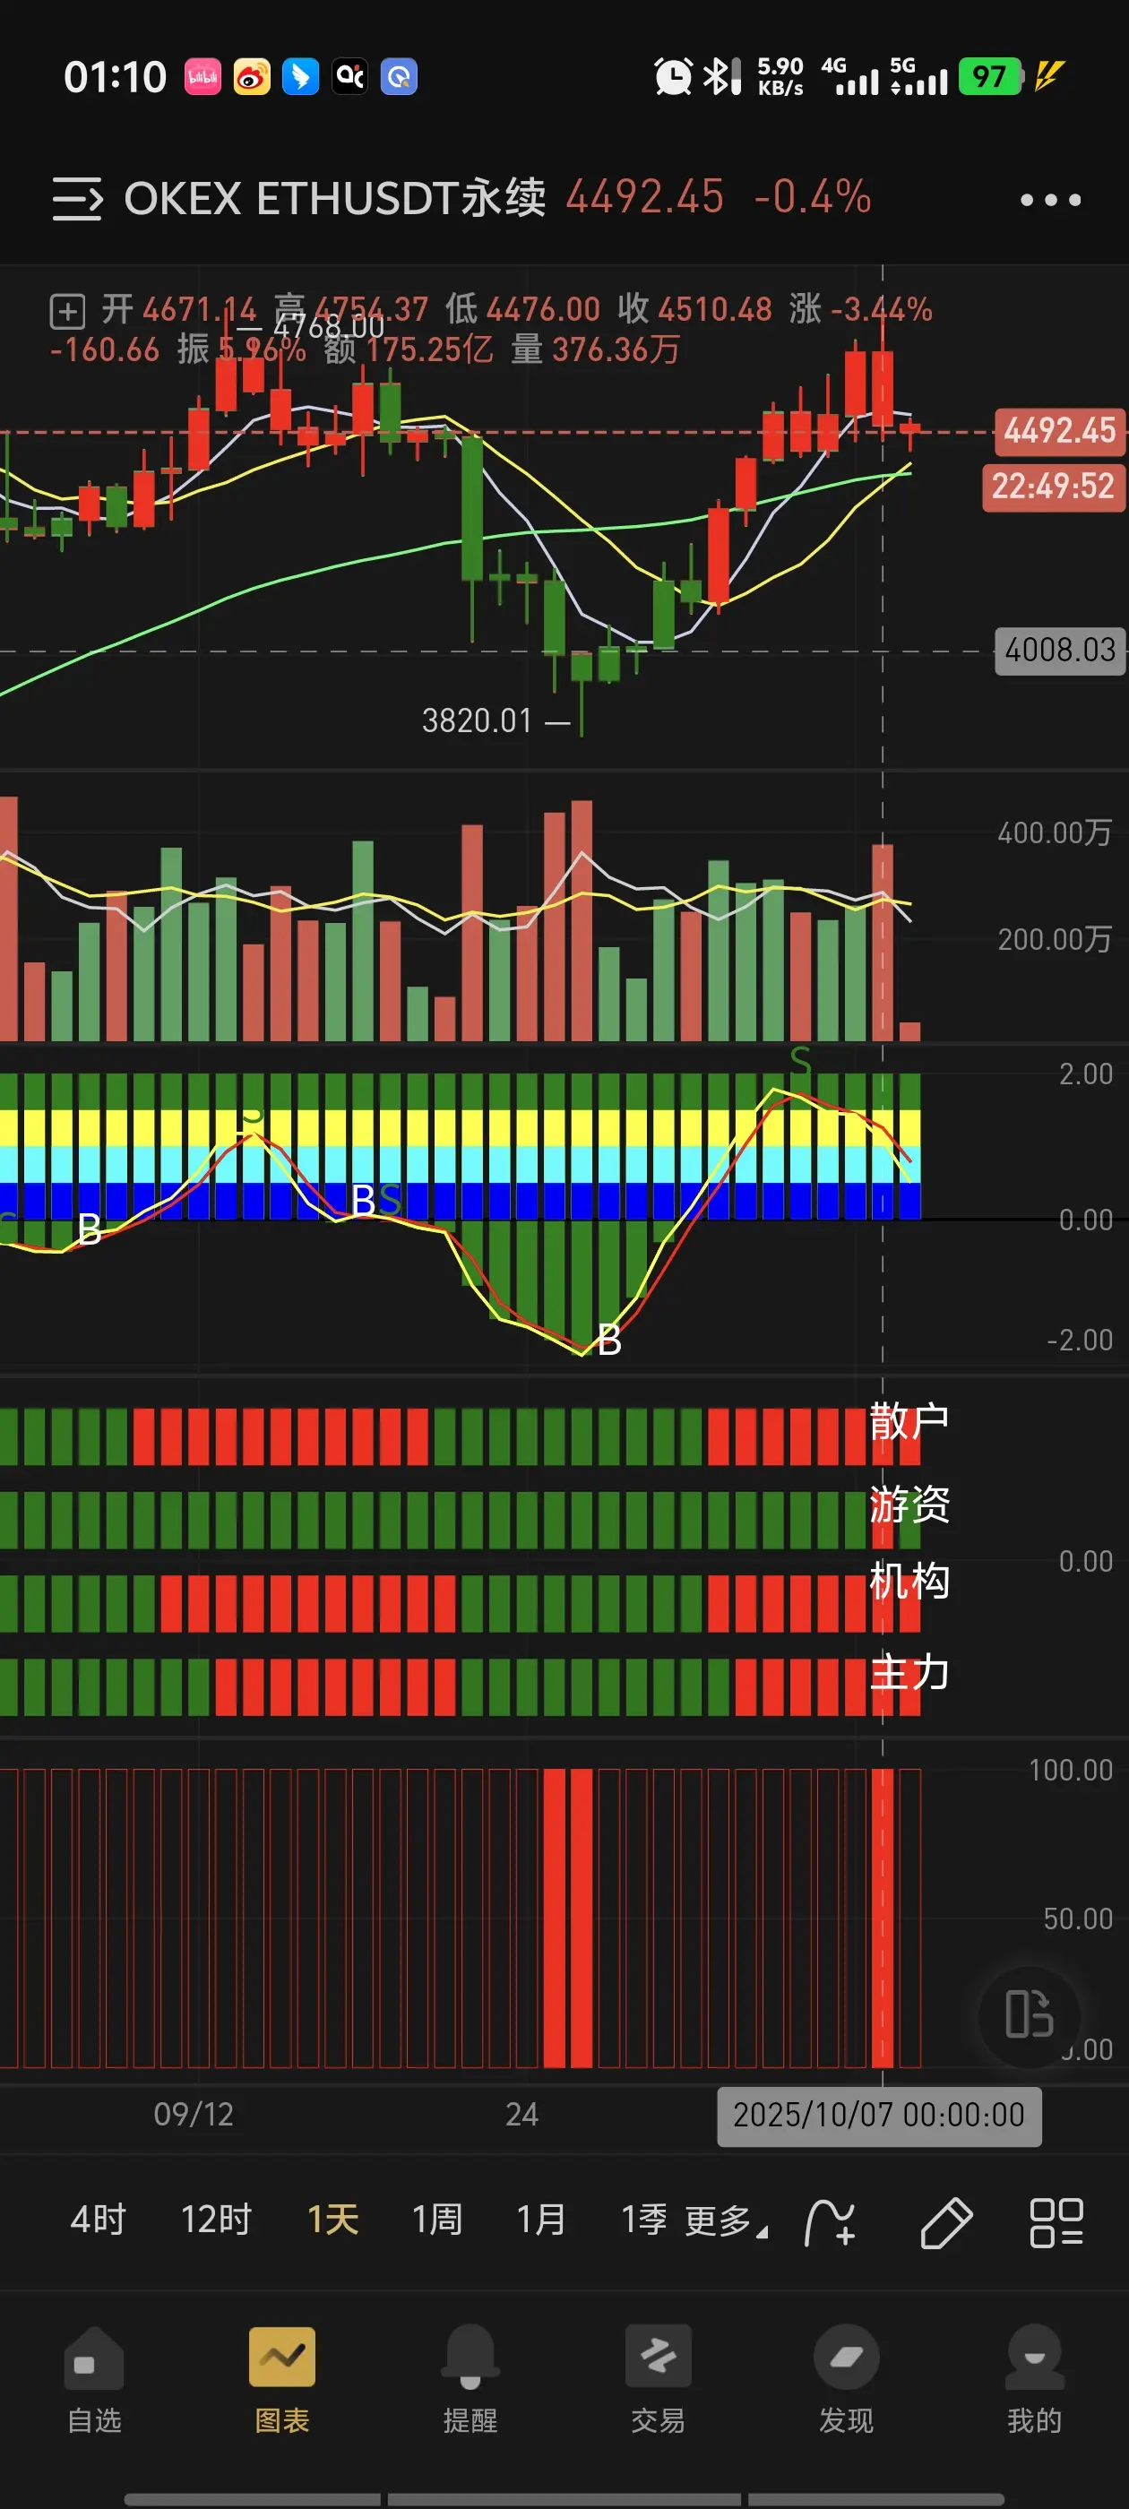Open the 更多 timeframe dropdown
This screenshot has height=2509, width=1129.
[x=726, y=2221]
